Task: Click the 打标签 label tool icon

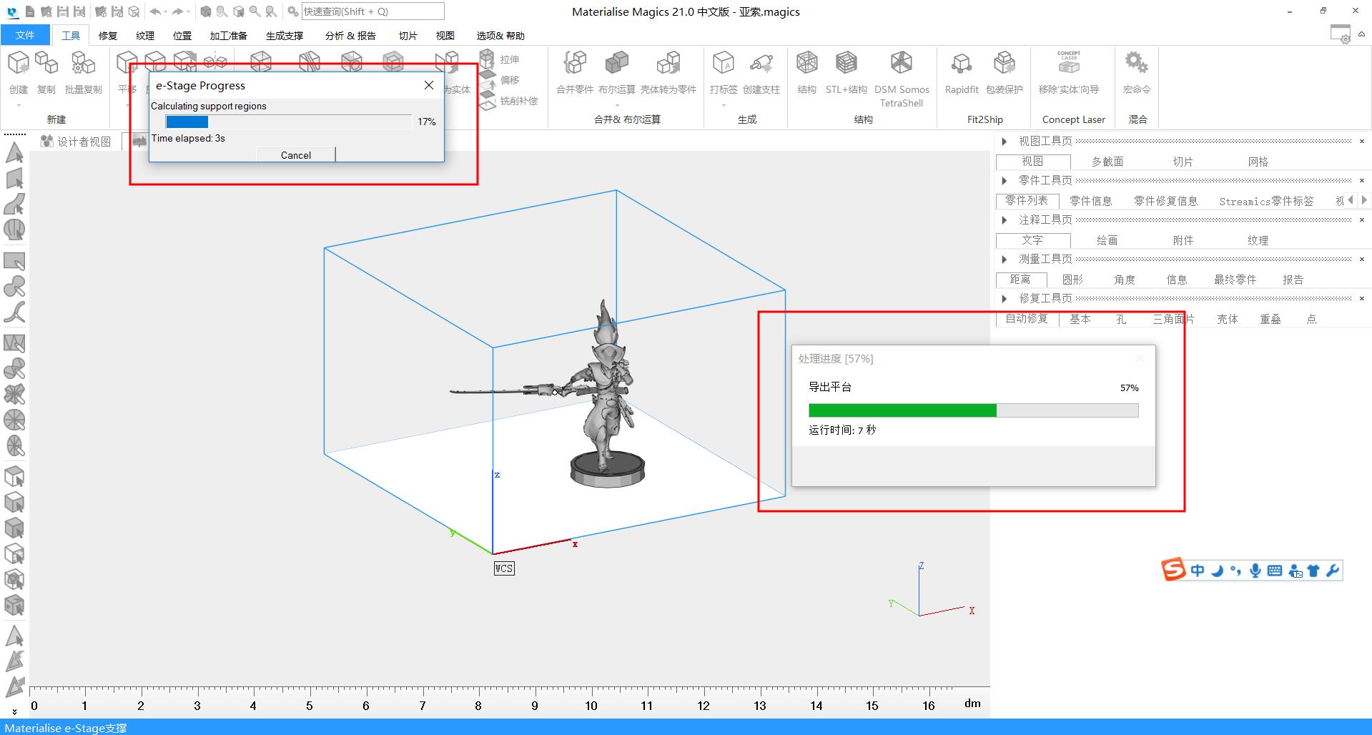Action: [x=724, y=64]
